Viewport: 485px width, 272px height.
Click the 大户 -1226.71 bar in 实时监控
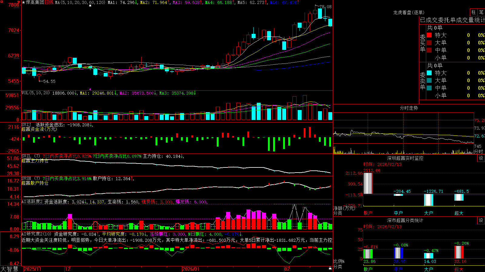(x=429, y=200)
